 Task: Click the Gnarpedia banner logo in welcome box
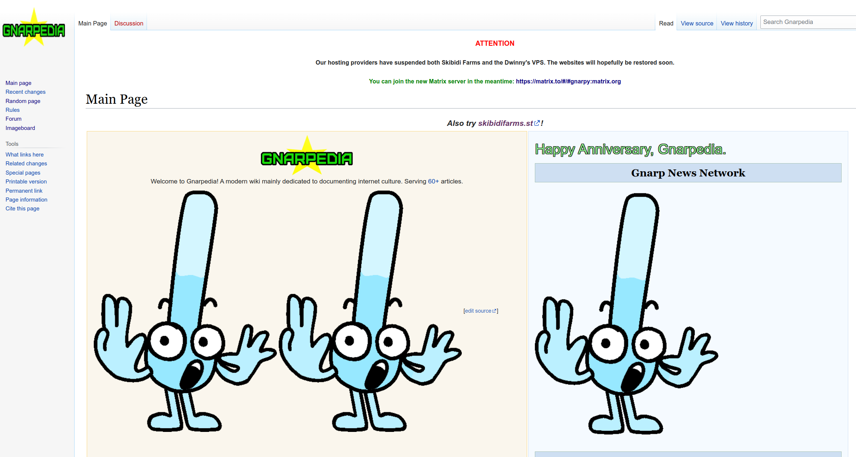pyautogui.click(x=306, y=155)
